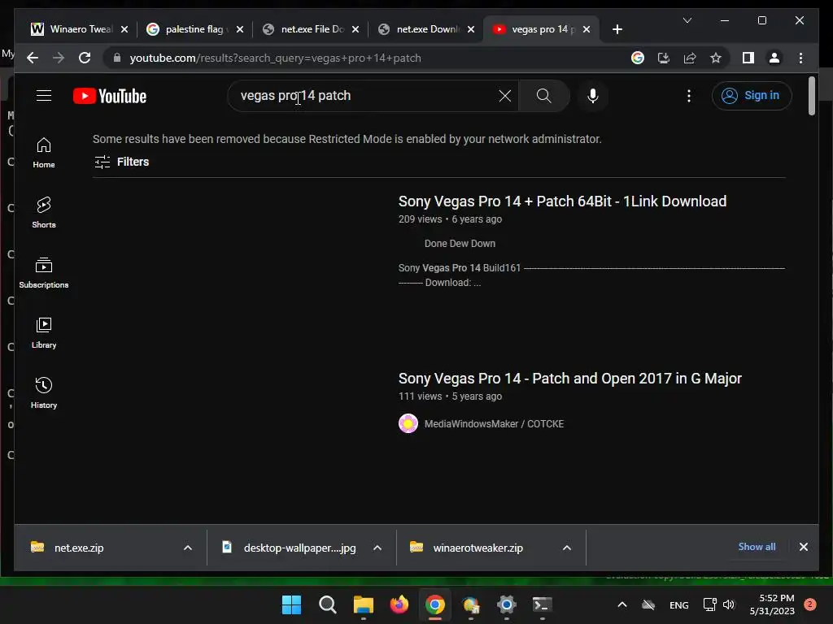Bookmark this page with star icon
The image size is (833, 624).
click(x=716, y=58)
